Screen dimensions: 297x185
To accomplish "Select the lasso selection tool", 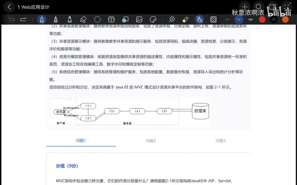I will (x=97, y=20).
